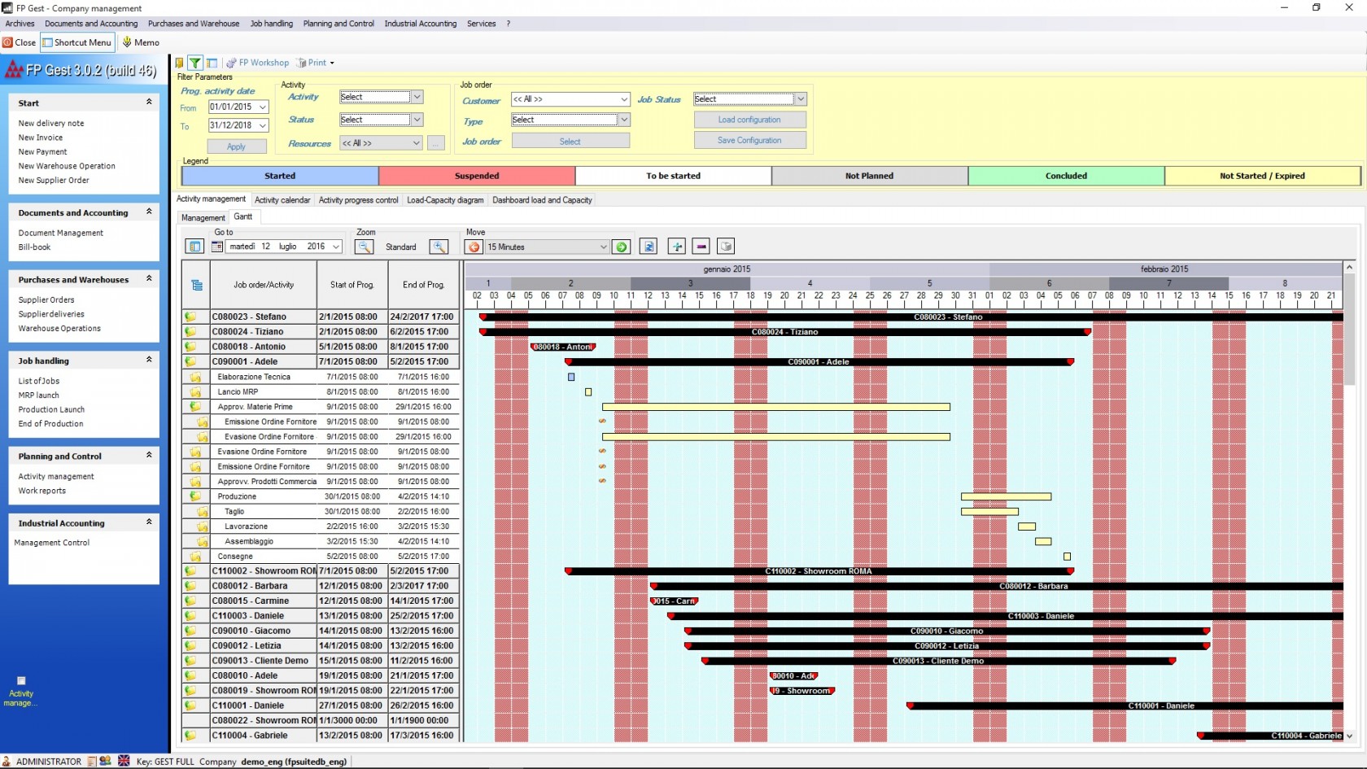Click the collapse-all minus icon in Gantt toolbar

[701, 247]
